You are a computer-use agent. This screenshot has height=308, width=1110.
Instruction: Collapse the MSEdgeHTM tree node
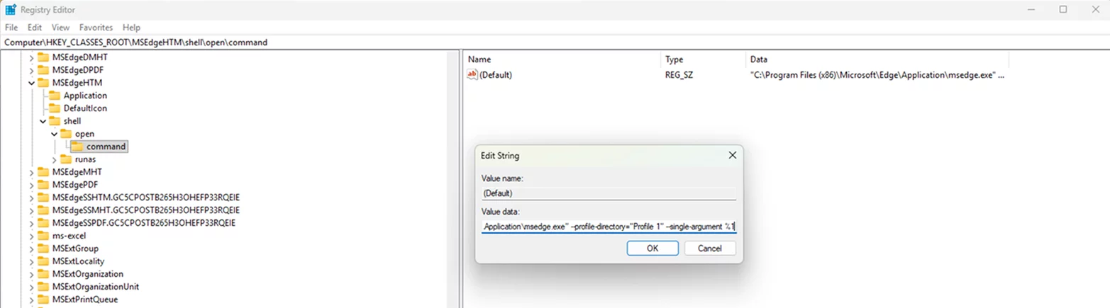tap(31, 83)
